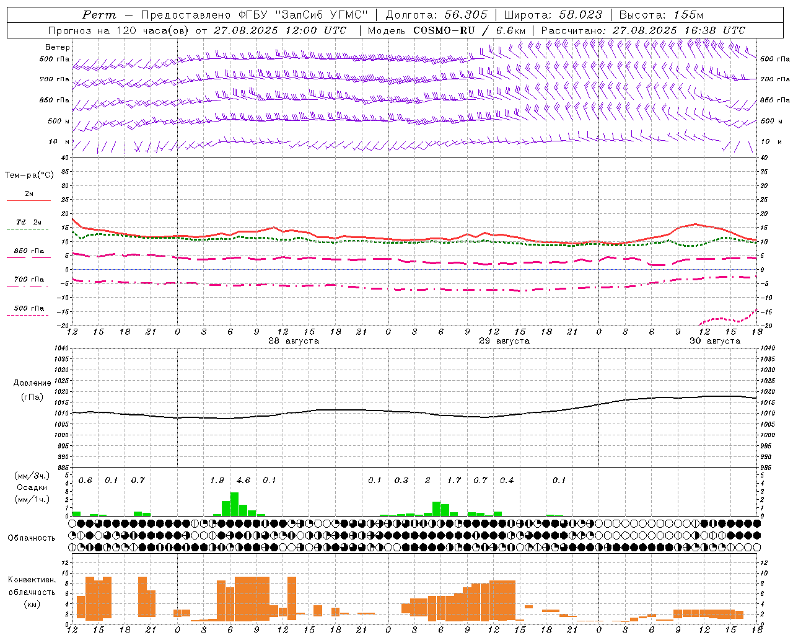Select forecast start '27.08.2025 12:00 UTC' text
The width and height of the screenshot is (793, 635).
280,30
